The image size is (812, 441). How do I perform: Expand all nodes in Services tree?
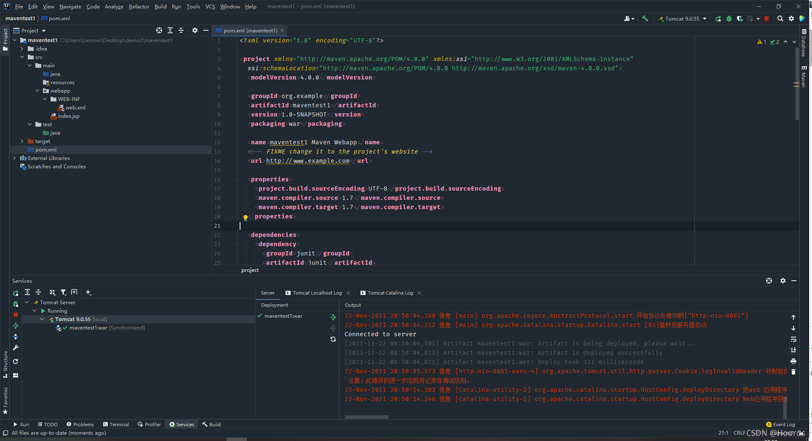(x=27, y=292)
